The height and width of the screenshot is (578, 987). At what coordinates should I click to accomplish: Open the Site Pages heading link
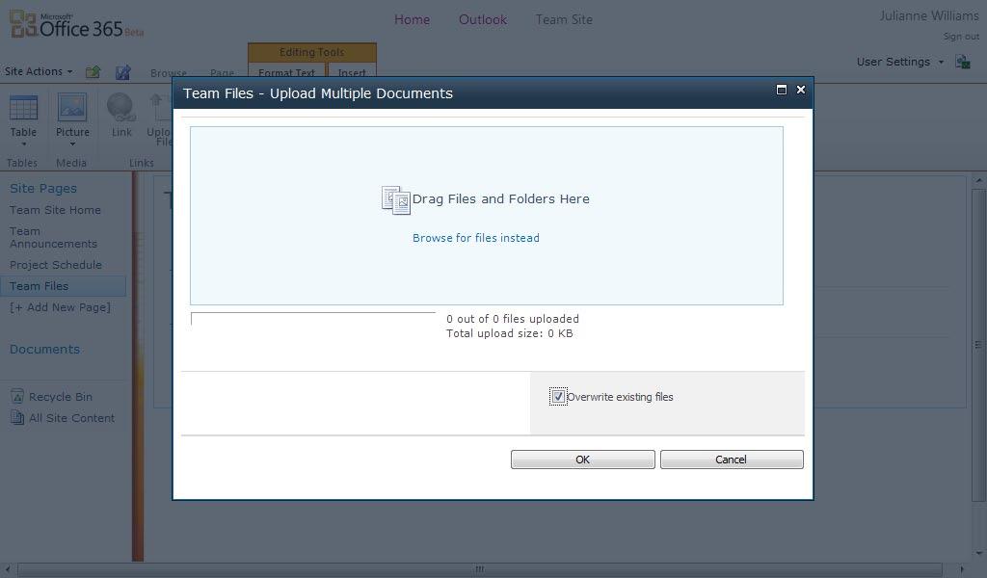(x=43, y=188)
